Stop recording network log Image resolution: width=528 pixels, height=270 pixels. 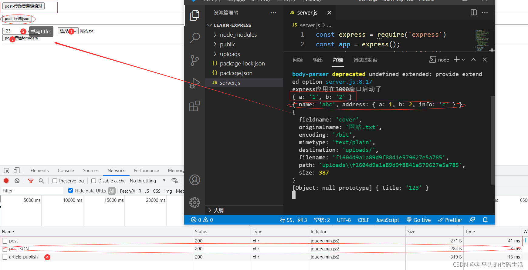[x=6, y=181]
